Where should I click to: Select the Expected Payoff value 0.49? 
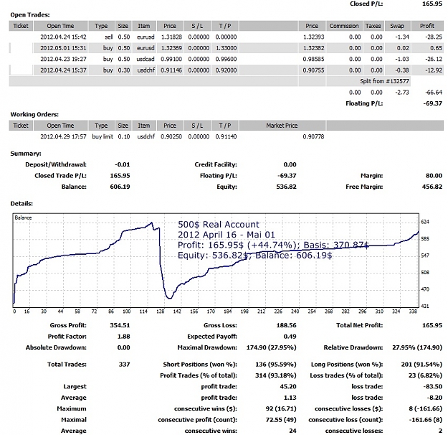[290, 337]
